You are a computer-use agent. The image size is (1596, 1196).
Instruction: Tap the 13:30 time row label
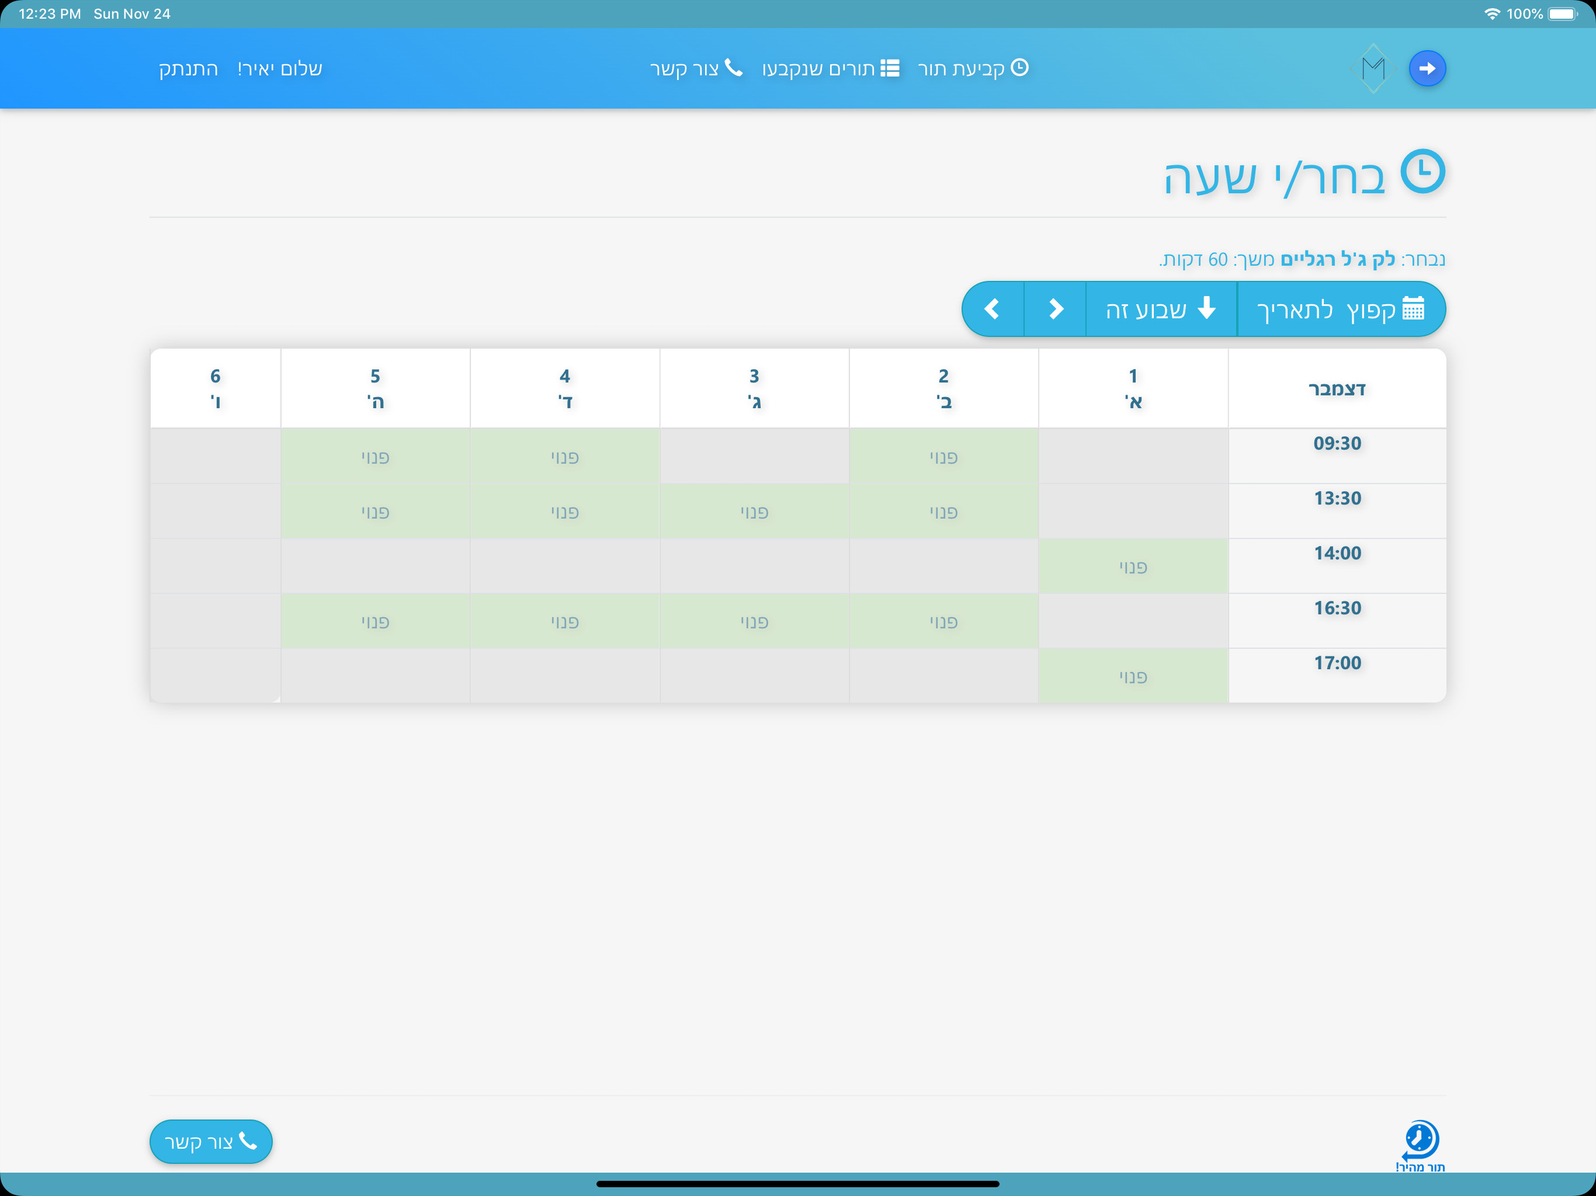pyautogui.click(x=1337, y=498)
